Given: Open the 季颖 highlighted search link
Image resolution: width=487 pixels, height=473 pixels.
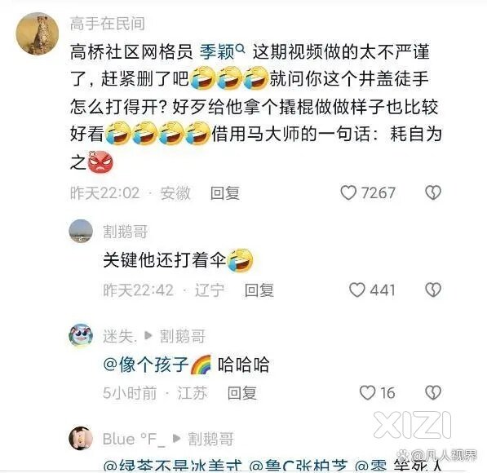Looking at the screenshot, I should pos(217,51).
